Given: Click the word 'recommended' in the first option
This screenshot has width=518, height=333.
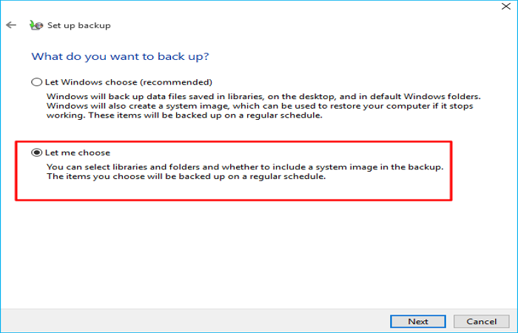Looking at the screenshot, I should [x=184, y=82].
